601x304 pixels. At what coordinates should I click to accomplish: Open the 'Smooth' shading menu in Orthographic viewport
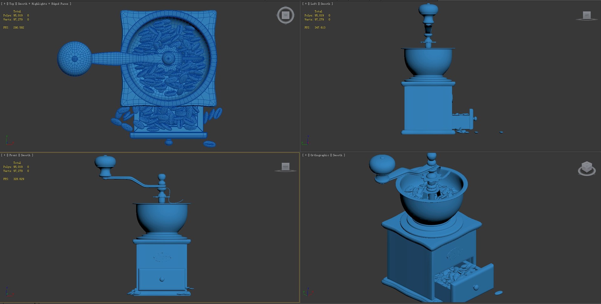tap(337, 155)
